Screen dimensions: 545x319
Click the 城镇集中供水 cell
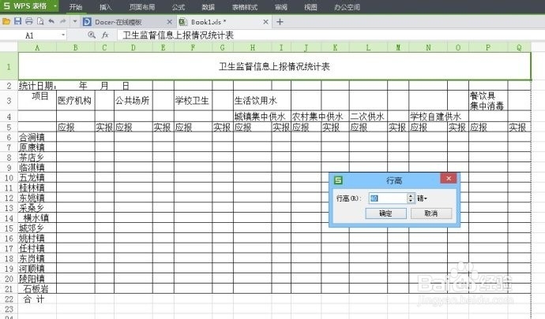coord(253,117)
